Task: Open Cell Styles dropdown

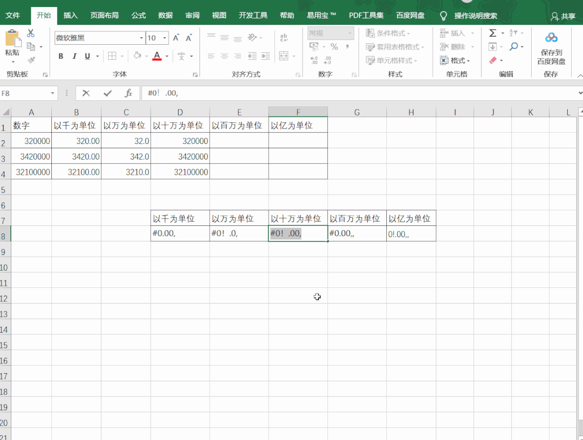Action: point(392,60)
